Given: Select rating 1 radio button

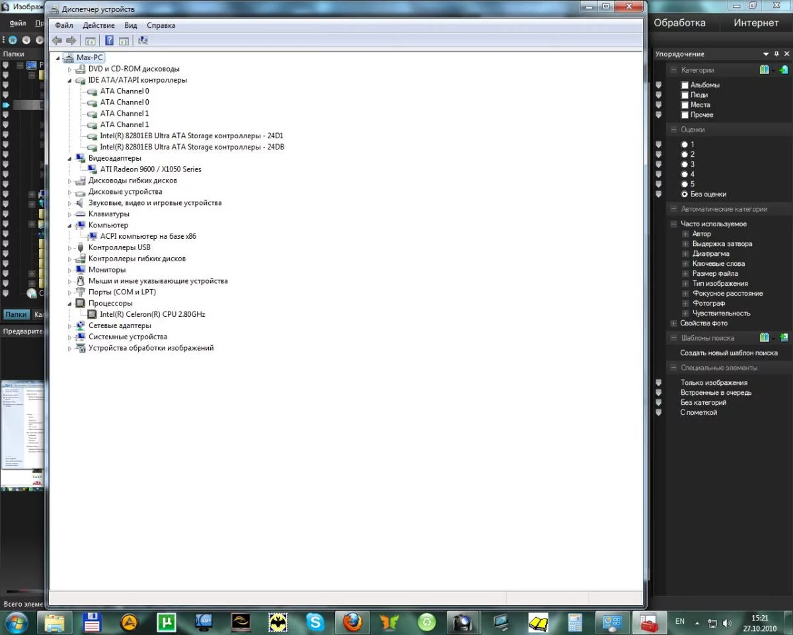Looking at the screenshot, I should tap(685, 144).
